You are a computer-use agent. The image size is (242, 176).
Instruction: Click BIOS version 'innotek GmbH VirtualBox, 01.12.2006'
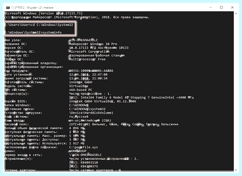pyautogui.click(x=102, y=101)
